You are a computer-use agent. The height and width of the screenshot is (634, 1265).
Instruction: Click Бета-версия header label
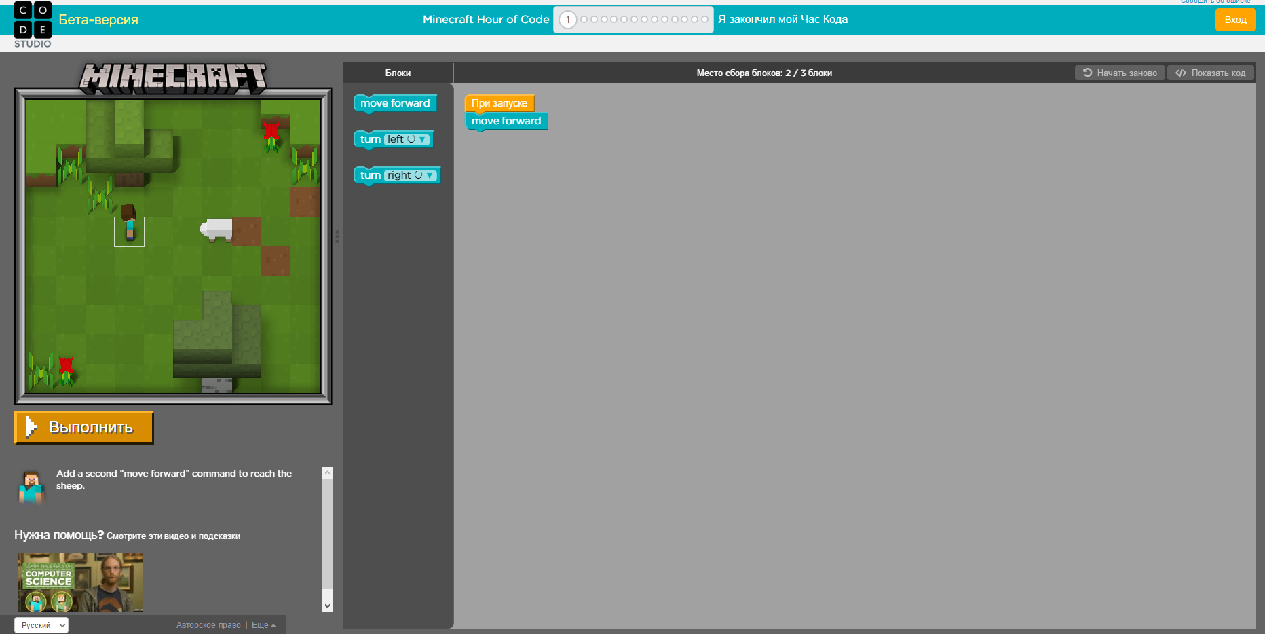[x=98, y=20]
